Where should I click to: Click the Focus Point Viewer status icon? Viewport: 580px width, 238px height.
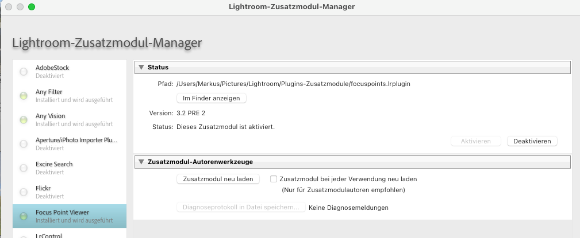pyautogui.click(x=24, y=216)
